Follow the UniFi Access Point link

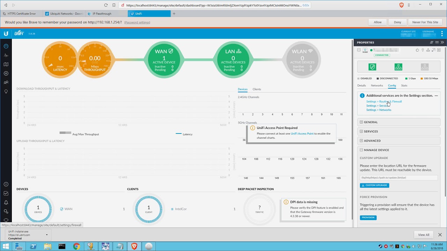[302, 134]
